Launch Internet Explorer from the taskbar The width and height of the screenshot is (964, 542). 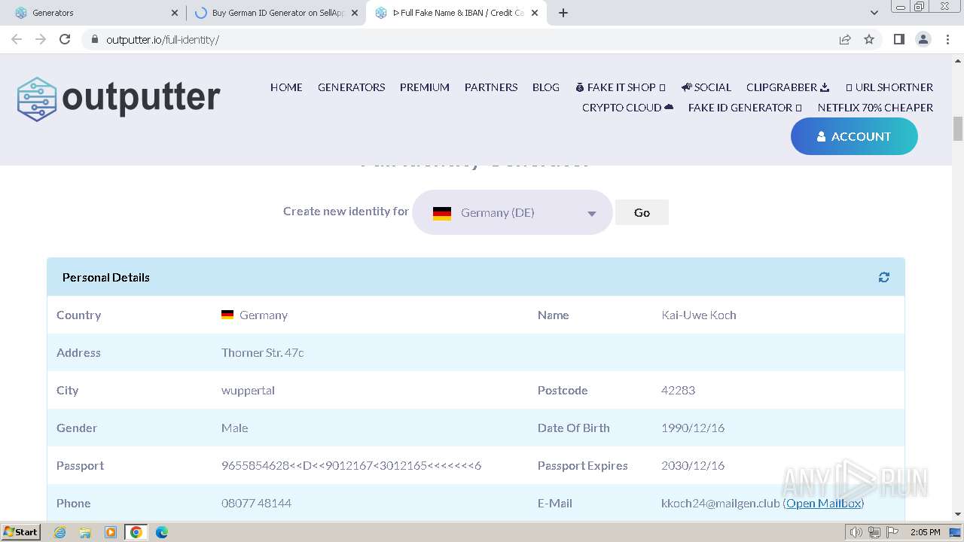click(60, 532)
